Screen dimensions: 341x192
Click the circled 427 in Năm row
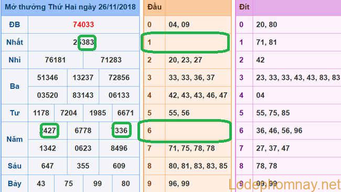coord(49,131)
